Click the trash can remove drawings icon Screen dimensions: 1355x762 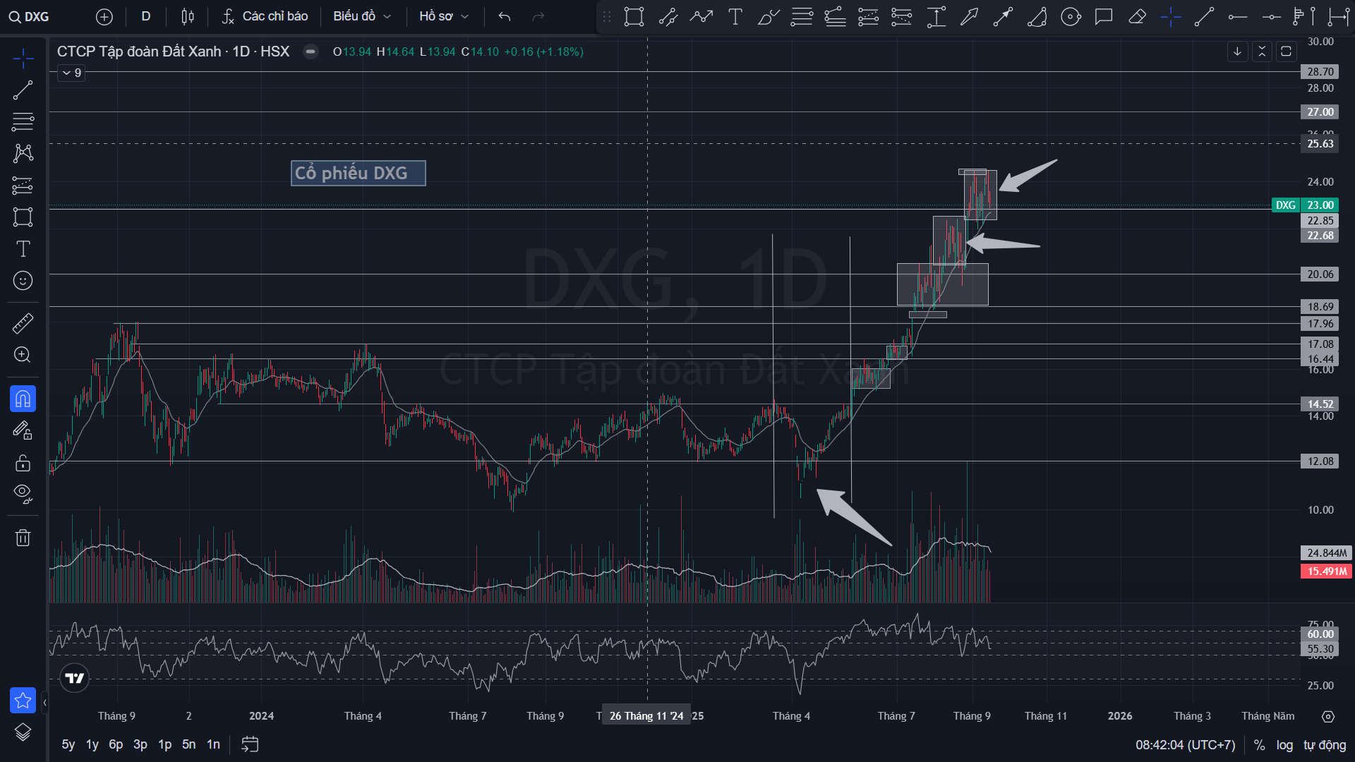[23, 538]
